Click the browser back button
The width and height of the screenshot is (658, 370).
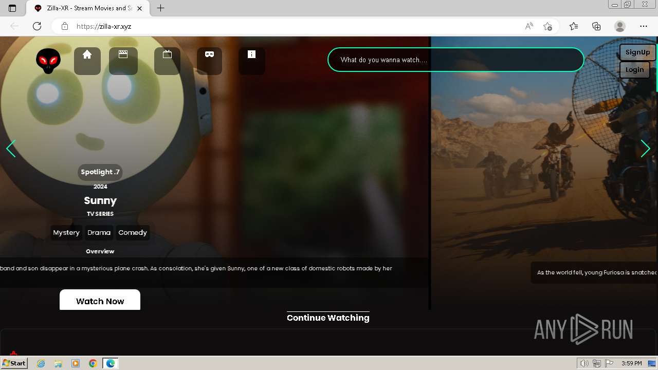pyautogui.click(x=14, y=26)
